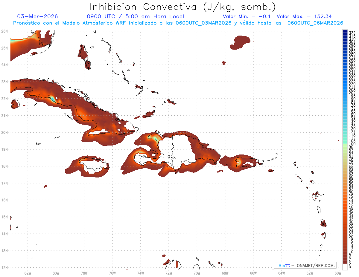The image size is (359, 277).
Task: Click the '19N' latitude label
Action: (x=4, y=149)
